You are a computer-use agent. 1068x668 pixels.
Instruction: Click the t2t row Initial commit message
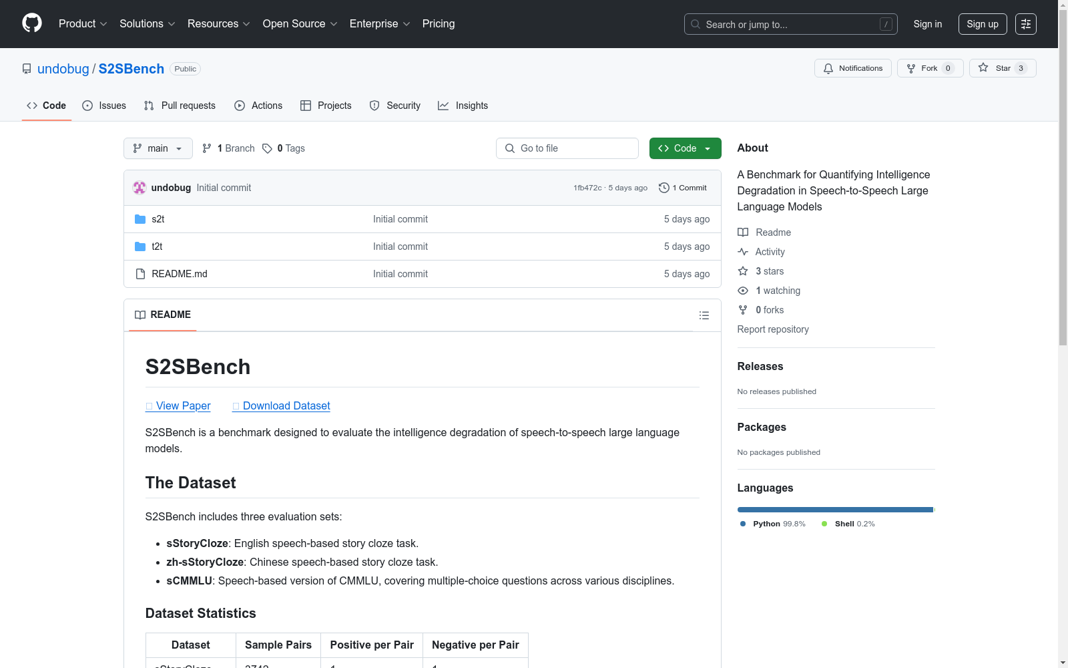(x=400, y=246)
